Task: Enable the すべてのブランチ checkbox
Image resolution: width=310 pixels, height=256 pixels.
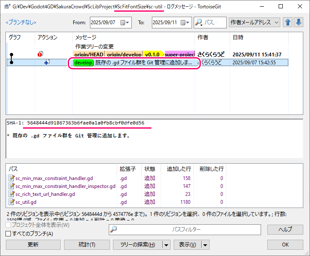Action: pyautogui.click(x=8, y=234)
